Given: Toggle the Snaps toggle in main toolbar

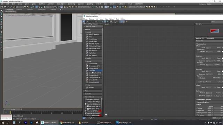Looking at the screenshot, I should point(65,7).
